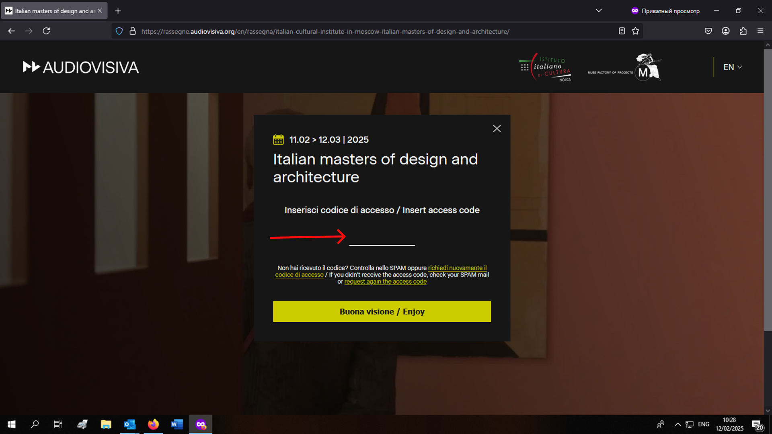Expand the list all tabs chevron
This screenshot has width=772, height=434.
click(598, 11)
